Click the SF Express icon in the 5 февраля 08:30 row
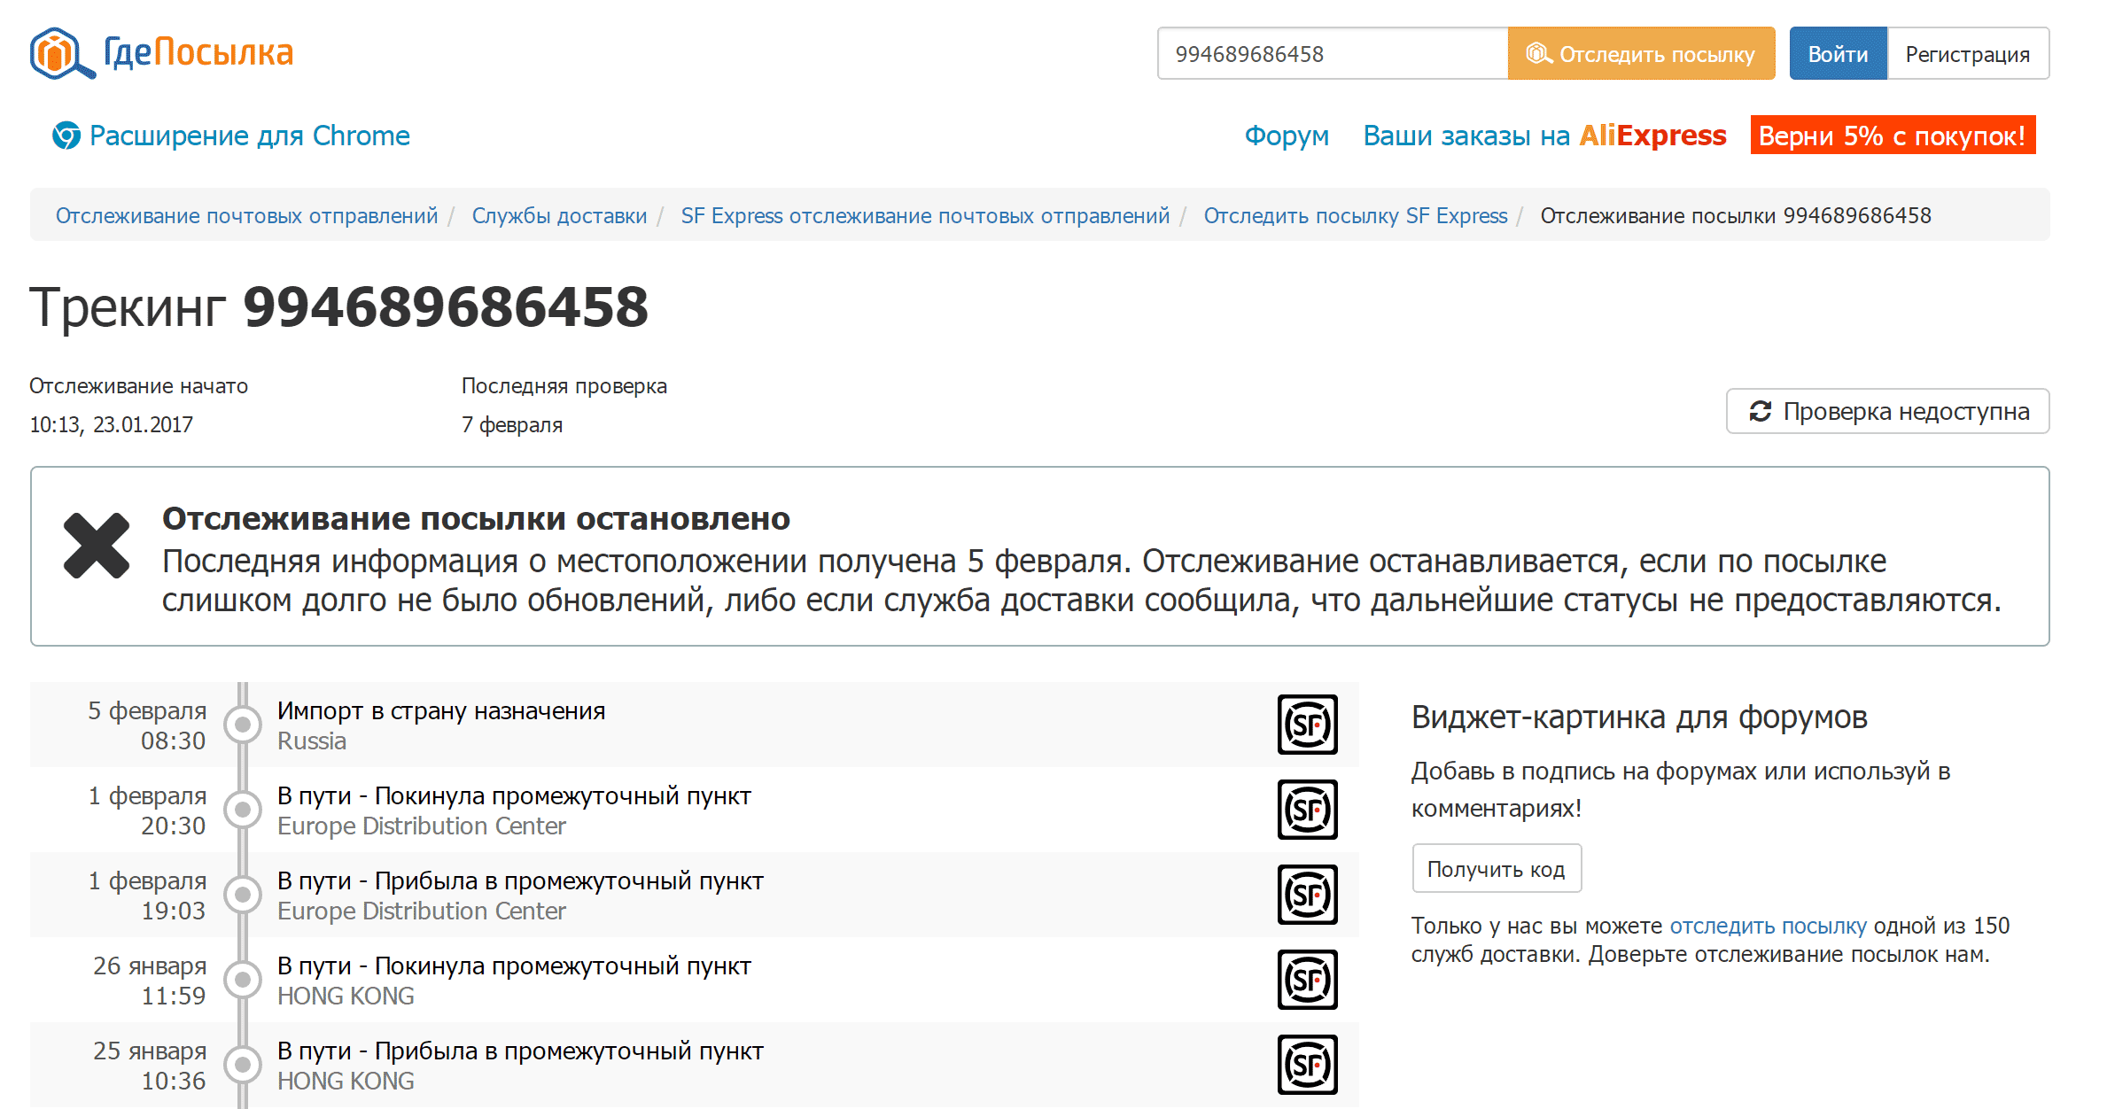Screen dimensions: 2107x1109 [1307, 725]
